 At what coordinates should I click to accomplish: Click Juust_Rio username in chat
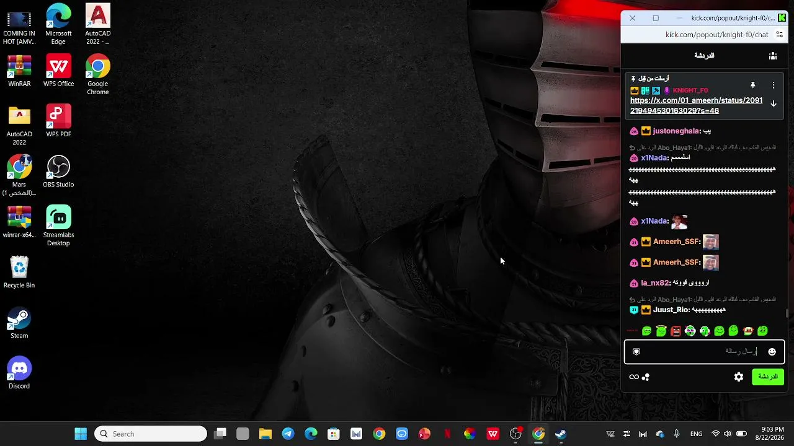point(671,310)
